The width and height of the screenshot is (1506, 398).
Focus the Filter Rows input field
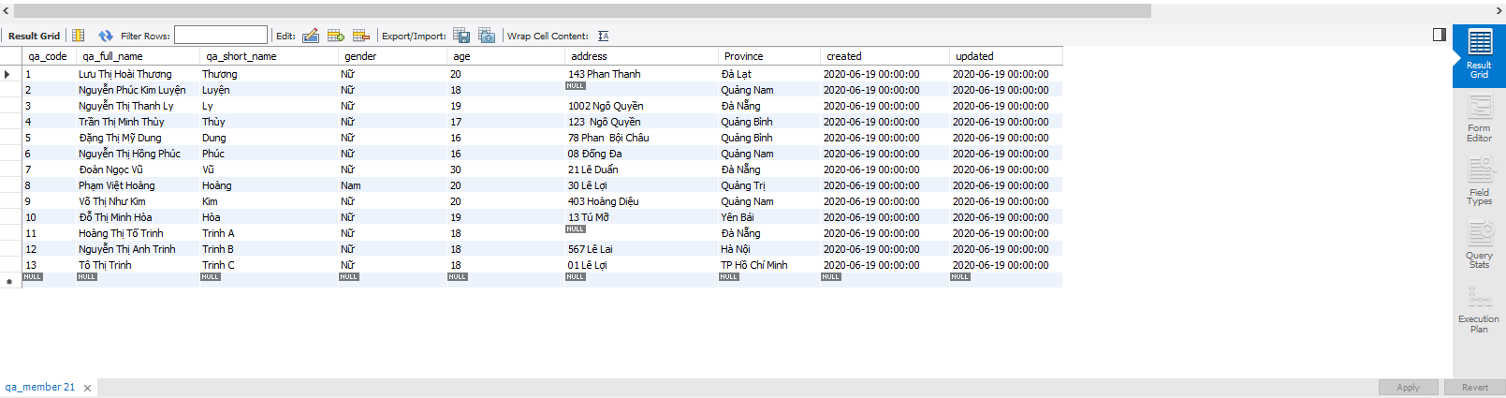(x=221, y=36)
